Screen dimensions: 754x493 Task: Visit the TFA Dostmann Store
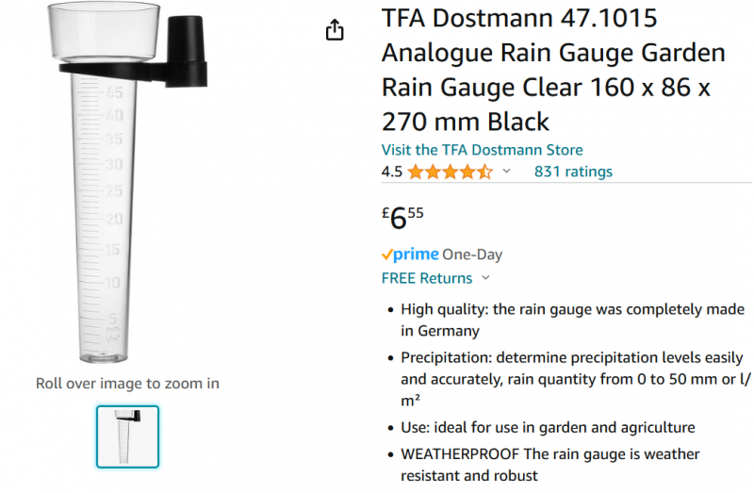coord(482,150)
